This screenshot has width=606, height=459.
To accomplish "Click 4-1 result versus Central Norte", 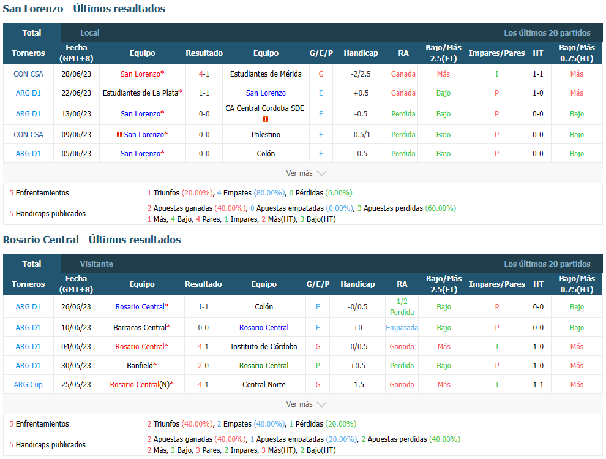I will tap(203, 385).
